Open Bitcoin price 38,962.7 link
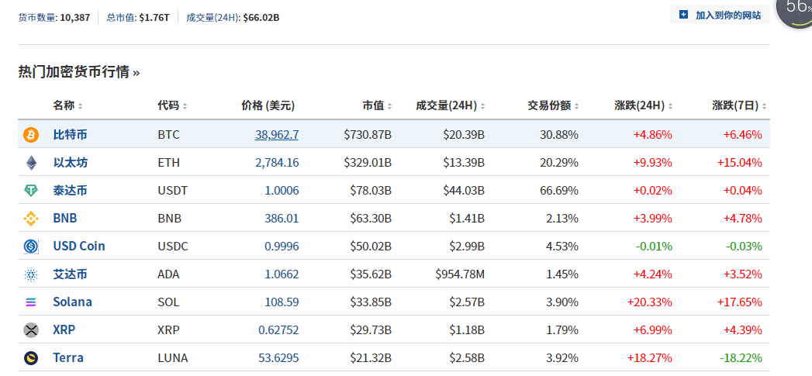 click(276, 135)
